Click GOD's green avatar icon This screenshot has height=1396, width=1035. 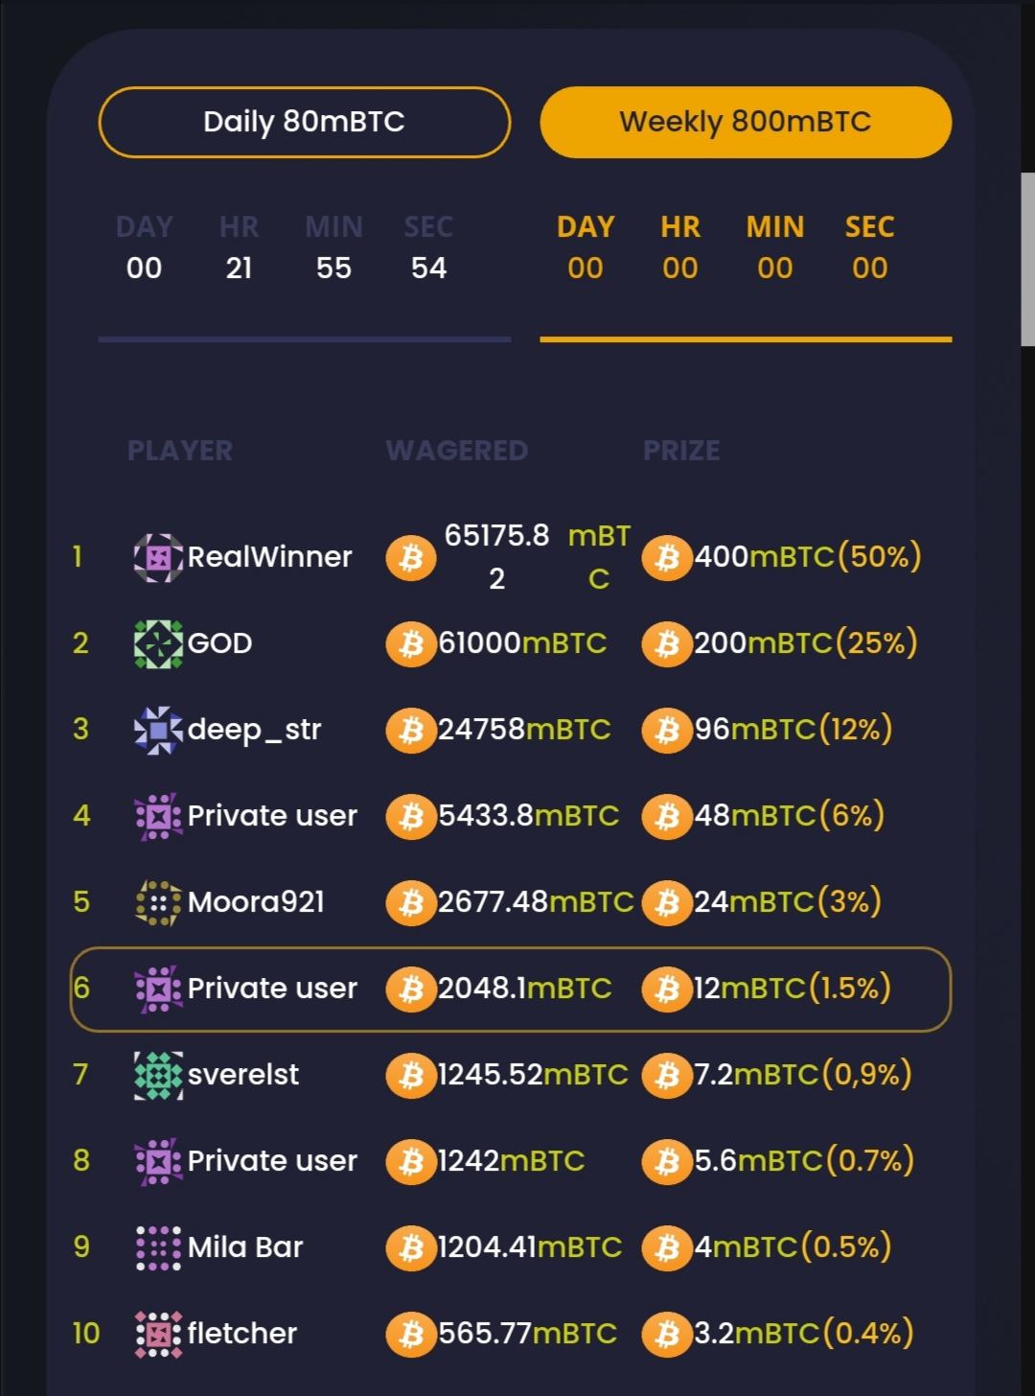point(158,643)
